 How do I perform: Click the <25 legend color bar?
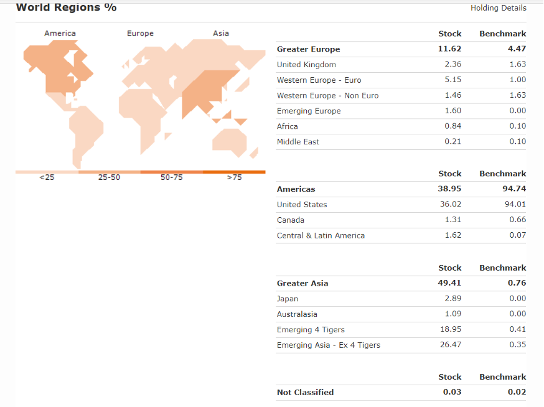tap(47, 172)
